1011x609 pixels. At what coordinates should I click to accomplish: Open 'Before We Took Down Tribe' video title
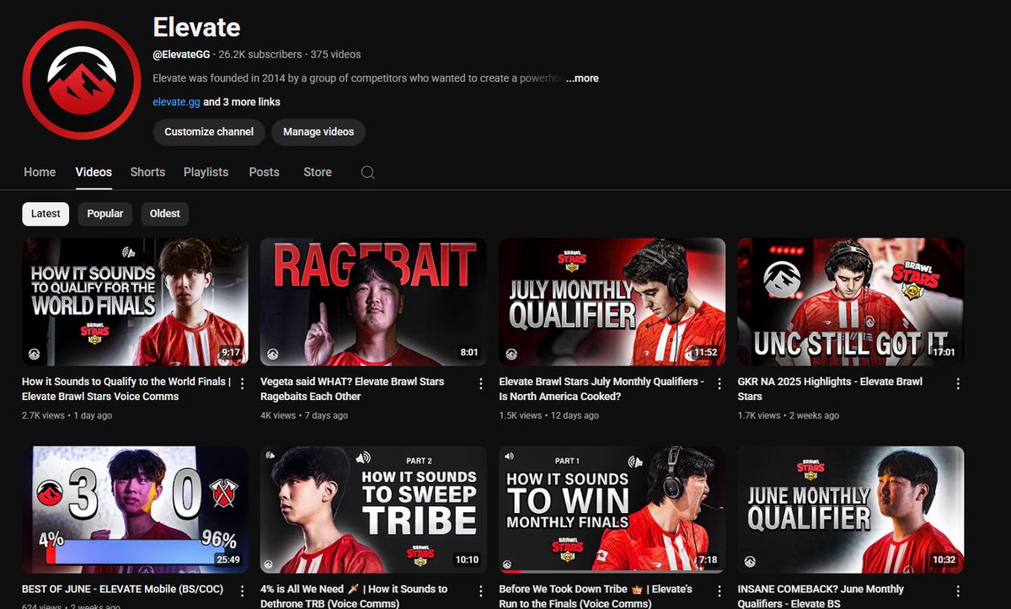[x=596, y=596]
